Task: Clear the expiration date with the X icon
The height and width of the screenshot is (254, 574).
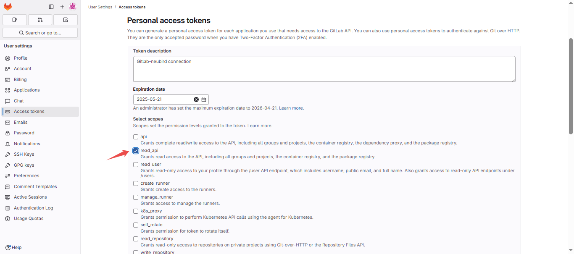Action: click(196, 99)
